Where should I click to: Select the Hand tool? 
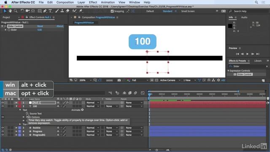(x=10, y=11)
